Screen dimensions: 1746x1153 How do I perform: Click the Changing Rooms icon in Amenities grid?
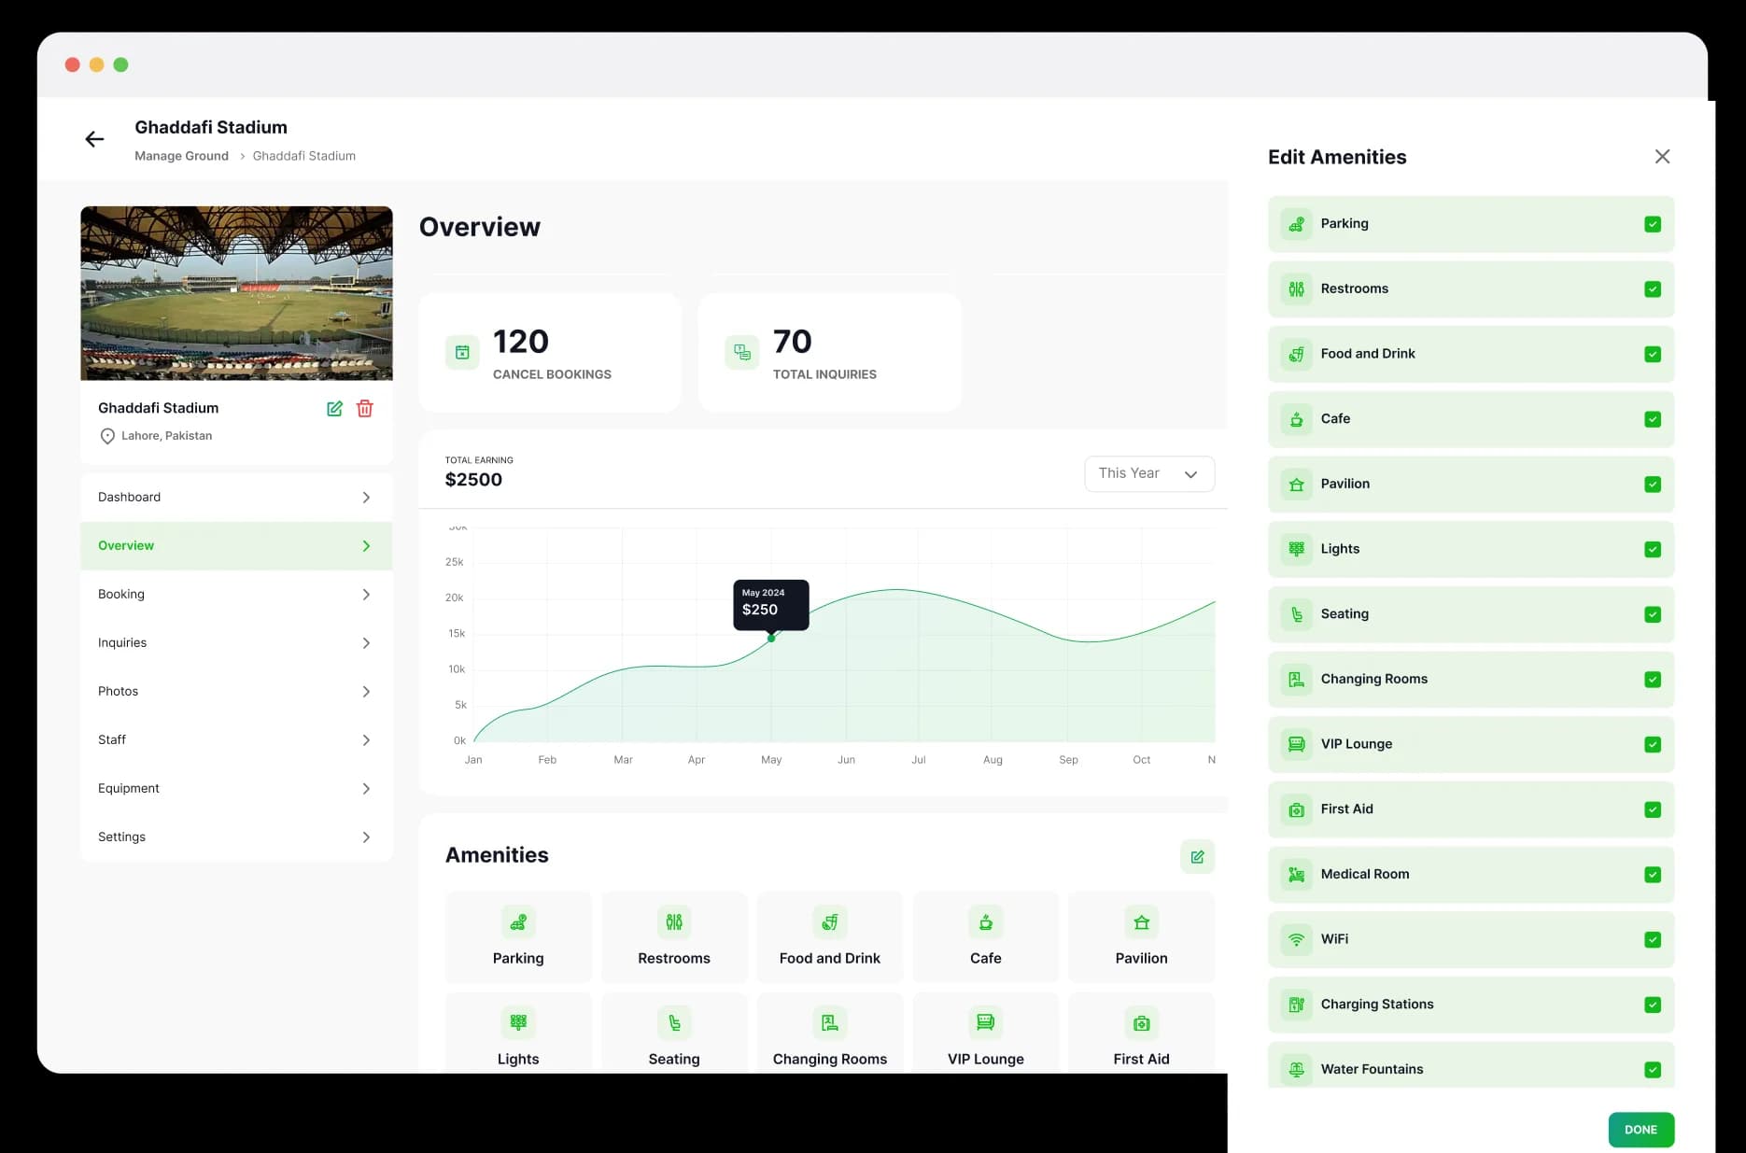[830, 1023]
